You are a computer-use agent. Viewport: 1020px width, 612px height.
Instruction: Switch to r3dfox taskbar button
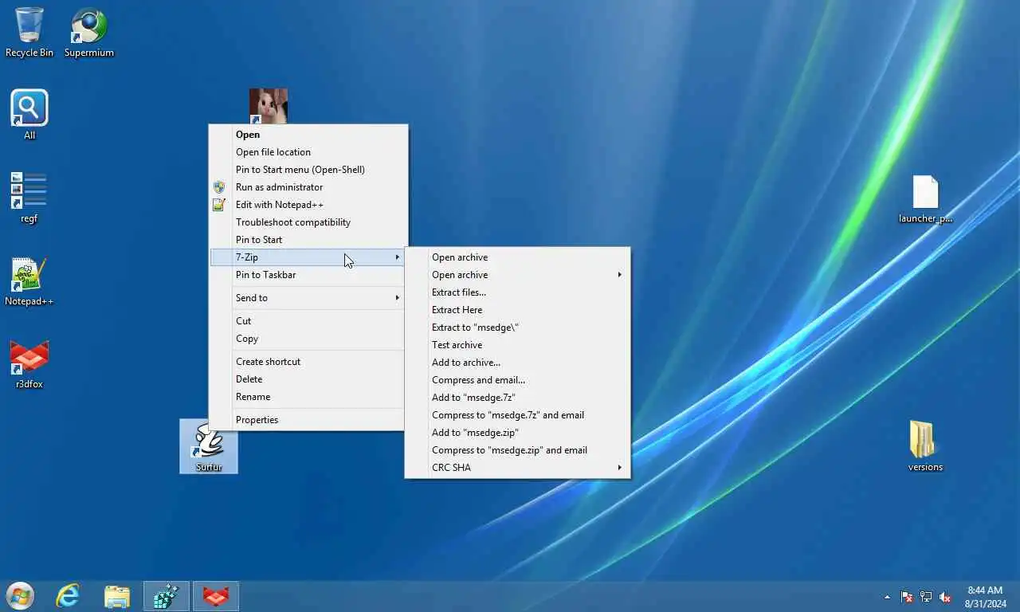pyautogui.click(x=215, y=596)
